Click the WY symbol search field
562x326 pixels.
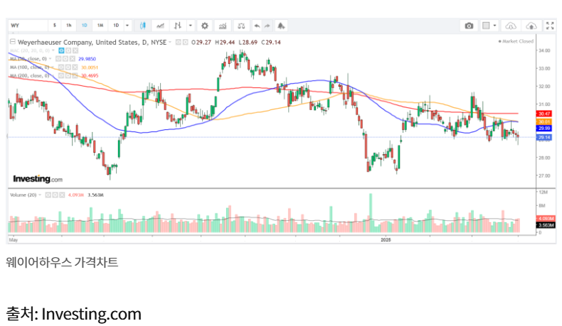tap(28, 26)
